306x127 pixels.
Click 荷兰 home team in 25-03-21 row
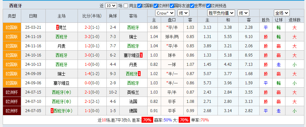tap(63, 27)
